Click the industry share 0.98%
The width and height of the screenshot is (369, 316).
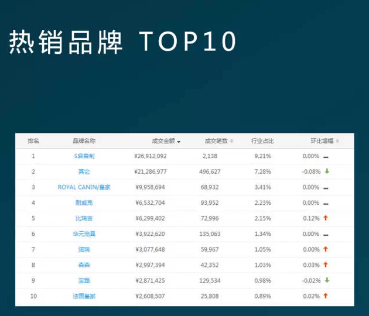tap(262, 280)
